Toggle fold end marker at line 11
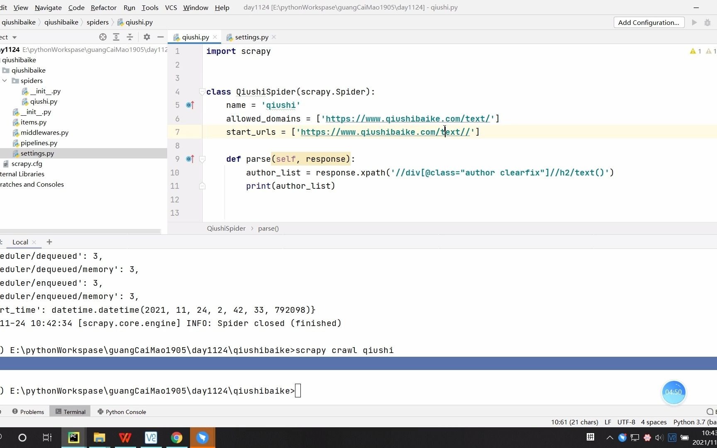The height and width of the screenshot is (448, 717). point(202,186)
